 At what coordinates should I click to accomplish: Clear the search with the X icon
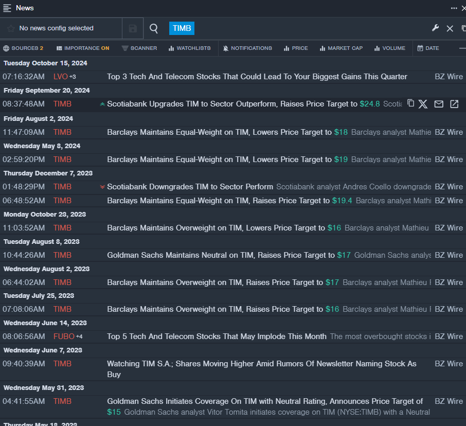[450, 28]
